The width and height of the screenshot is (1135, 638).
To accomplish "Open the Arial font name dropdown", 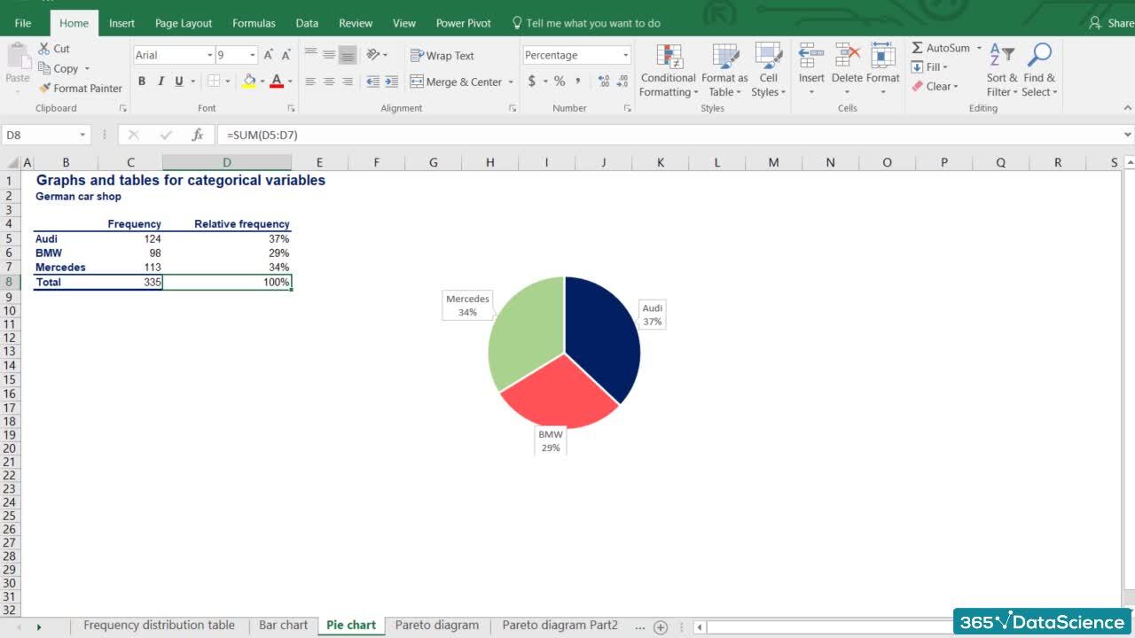I will click(x=210, y=55).
